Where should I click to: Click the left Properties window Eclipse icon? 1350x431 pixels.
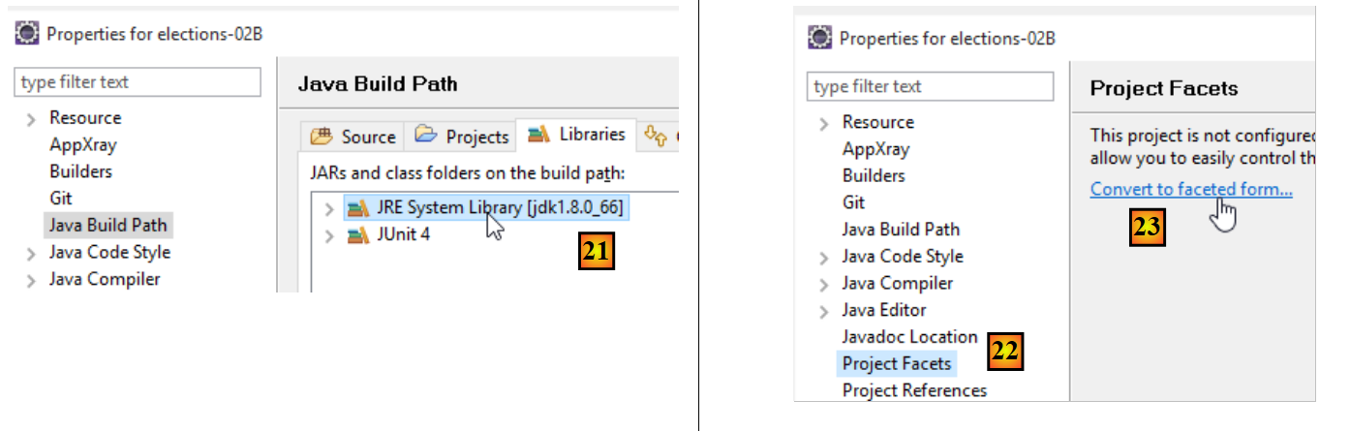point(27,34)
